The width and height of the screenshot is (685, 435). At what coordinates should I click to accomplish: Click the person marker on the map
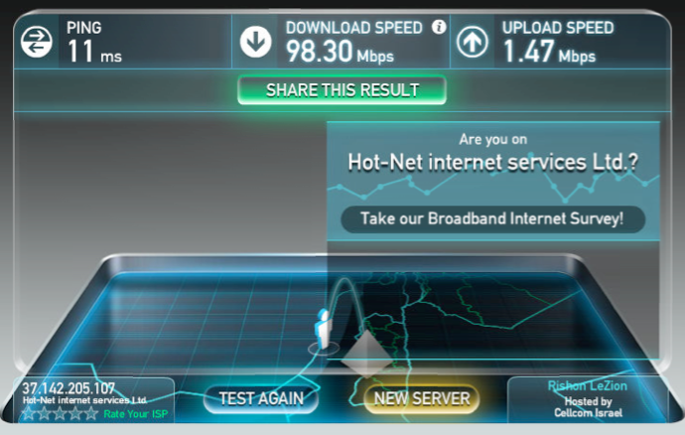tap(324, 329)
